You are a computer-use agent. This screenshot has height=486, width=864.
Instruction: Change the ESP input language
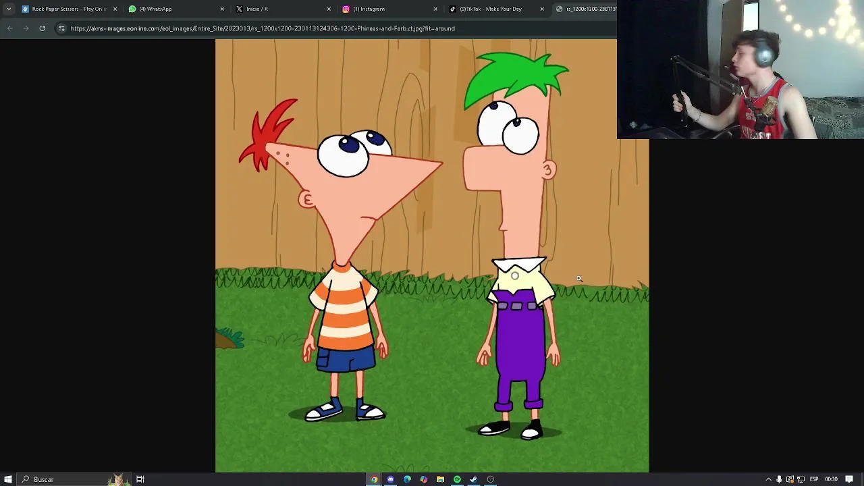coord(814,479)
